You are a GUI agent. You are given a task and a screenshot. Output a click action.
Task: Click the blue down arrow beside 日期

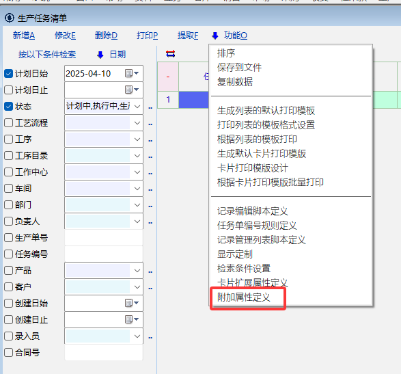(x=100, y=55)
